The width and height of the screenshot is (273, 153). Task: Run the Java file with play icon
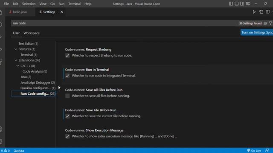(254, 12)
